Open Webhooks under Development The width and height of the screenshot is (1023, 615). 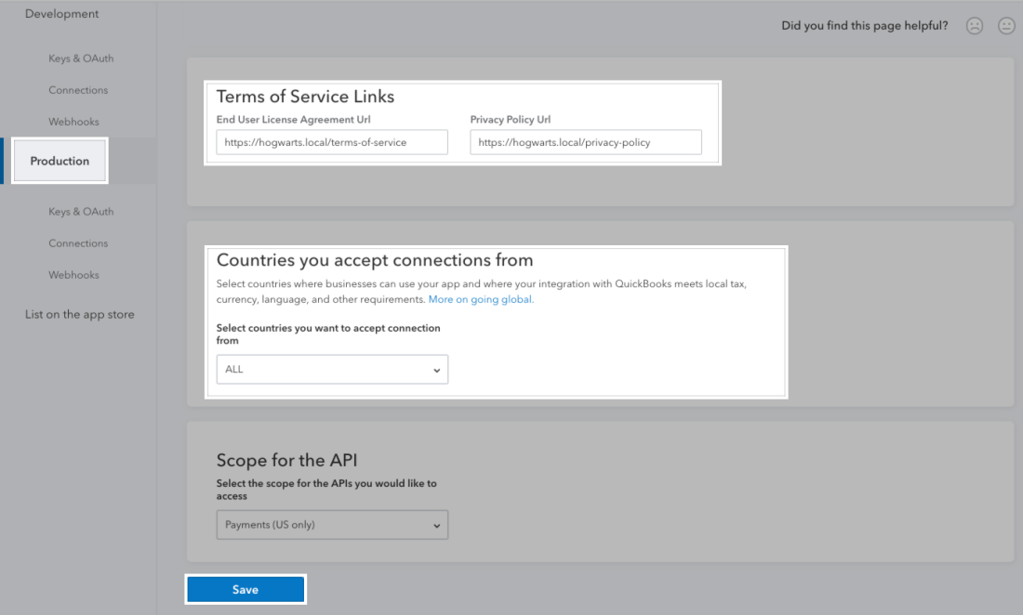[x=76, y=121]
